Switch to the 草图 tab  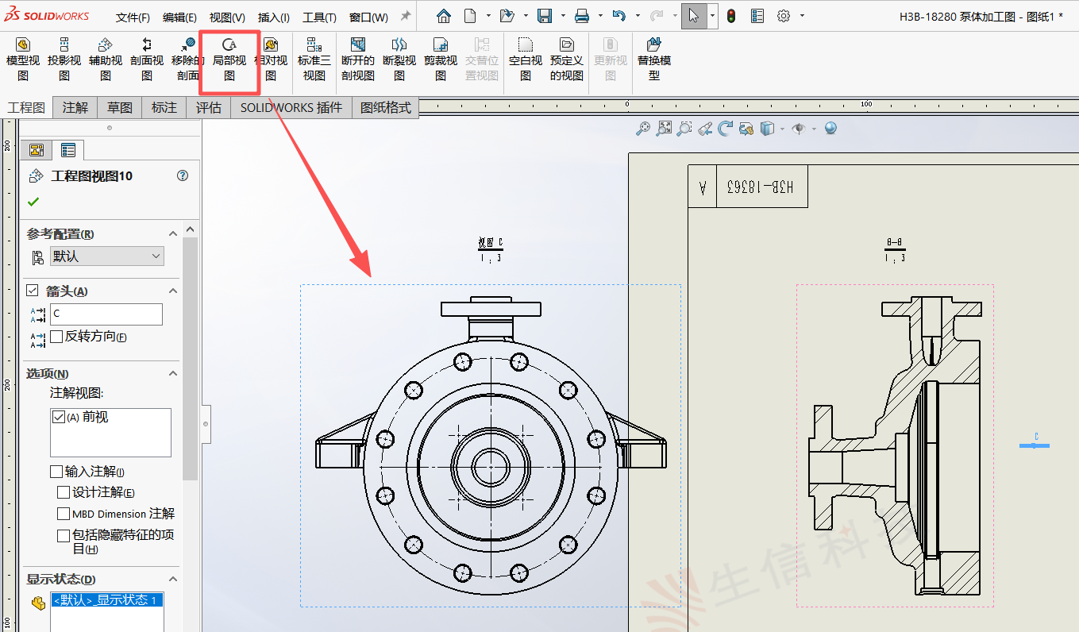(x=120, y=107)
